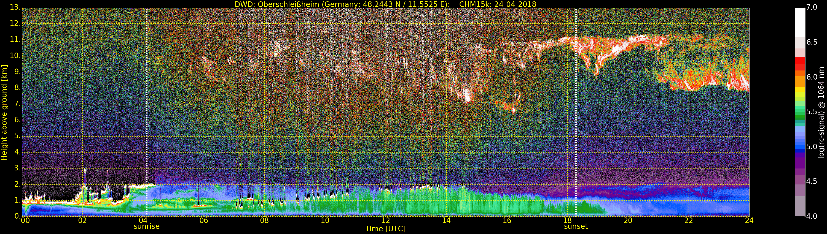Image resolution: width=827 pixels, height=234 pixels.
Task: Click the 'log(rc-signal) @ 1064 nm' colorbar label
Action: click(821, 112)
